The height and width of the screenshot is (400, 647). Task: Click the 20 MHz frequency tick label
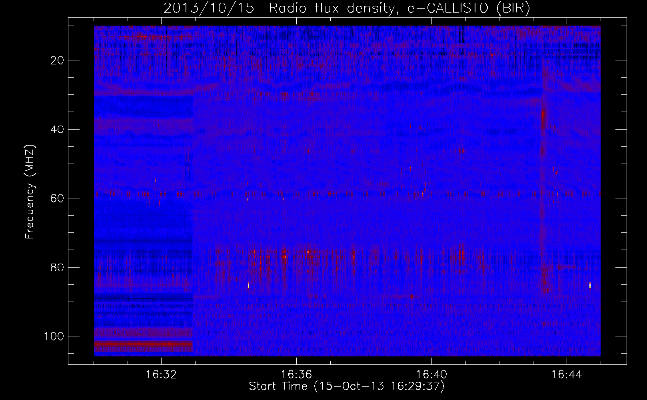coord(58,60)
